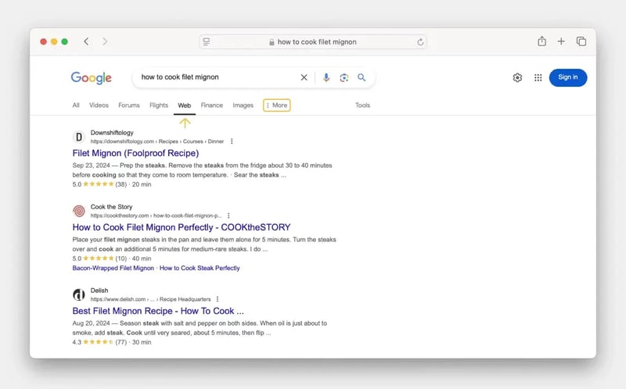Click the Downshiftology site name
This screenshot has height=389, width=626.
coord(112,133)
